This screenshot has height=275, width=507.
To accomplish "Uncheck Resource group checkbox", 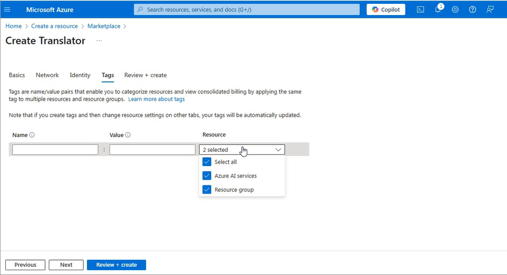I will tap(207, 189).
